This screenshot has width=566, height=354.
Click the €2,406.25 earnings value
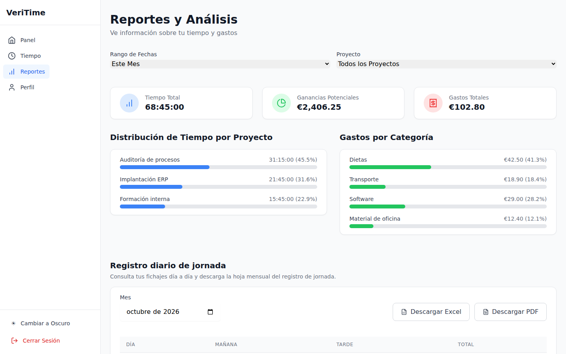tap(319, 107)
